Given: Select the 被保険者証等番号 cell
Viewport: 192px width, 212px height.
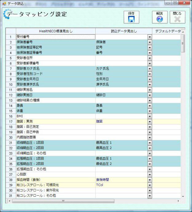Looking at the screenshot, I should [x=56, y=53].
